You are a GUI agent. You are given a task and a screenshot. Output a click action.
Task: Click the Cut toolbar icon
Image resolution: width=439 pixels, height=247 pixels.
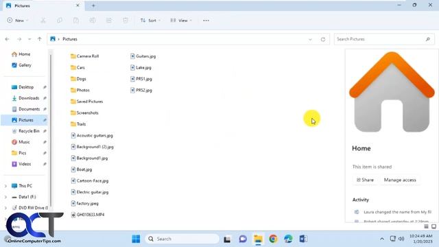click(x=43, y=21)
